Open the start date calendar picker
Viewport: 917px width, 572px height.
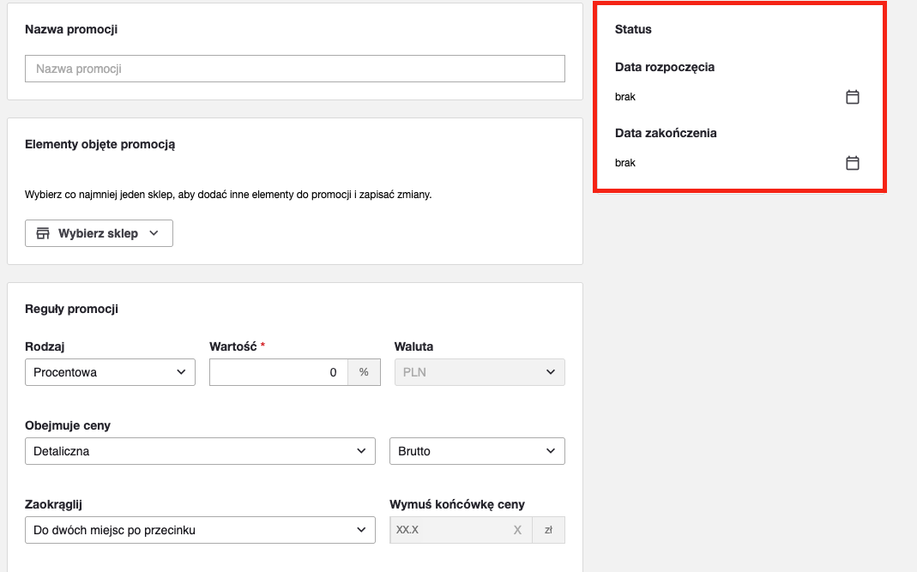(x=853, y=97)
